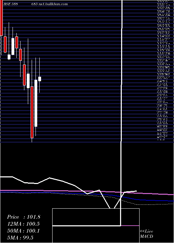Select the "12MA : 100.5" value
Screen dimensions: 174x243
[x=23, y=224]
